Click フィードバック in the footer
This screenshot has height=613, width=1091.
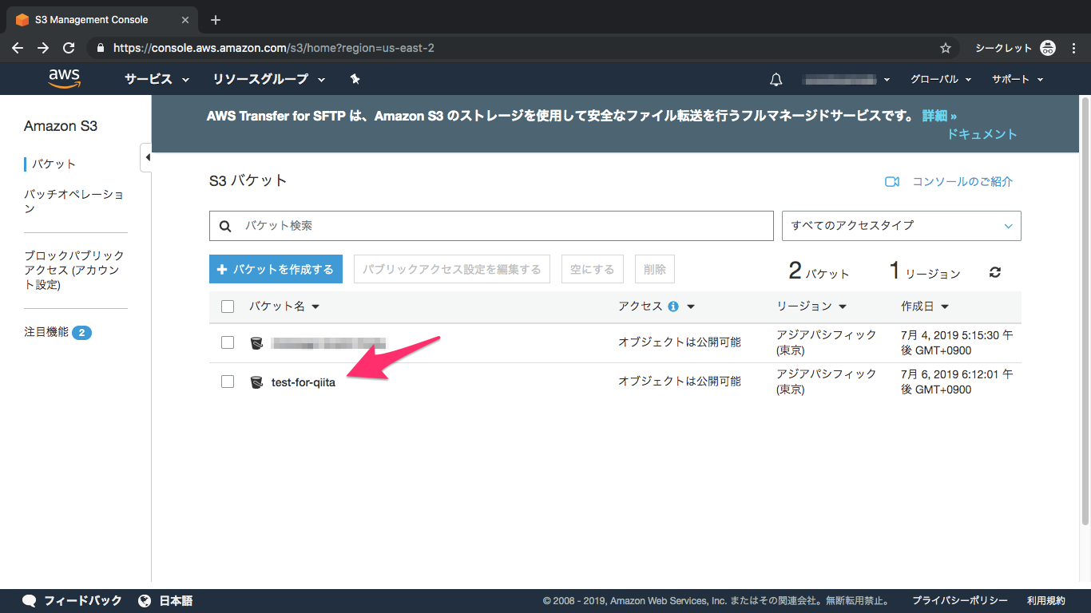pos(83,601)
